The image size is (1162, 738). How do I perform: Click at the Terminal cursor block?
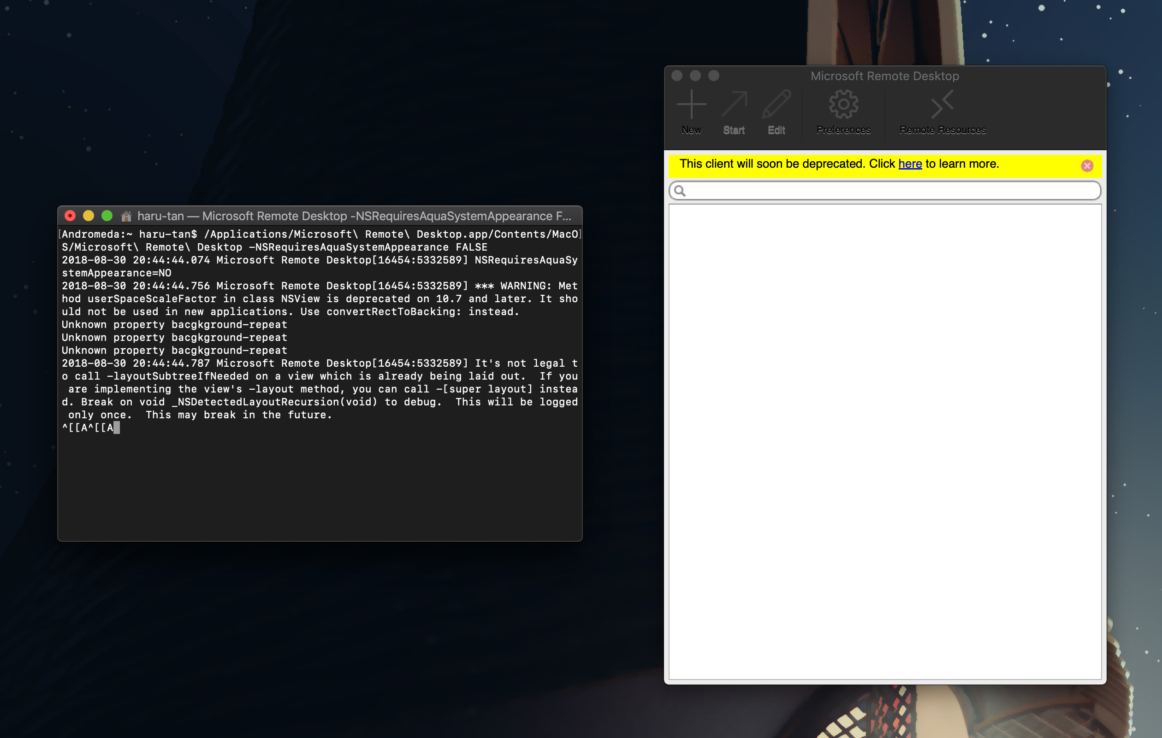click(116, 428)
